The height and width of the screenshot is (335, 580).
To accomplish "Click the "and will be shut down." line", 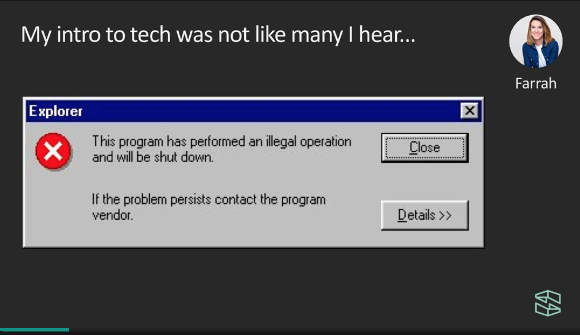I will tap(153, 157).
